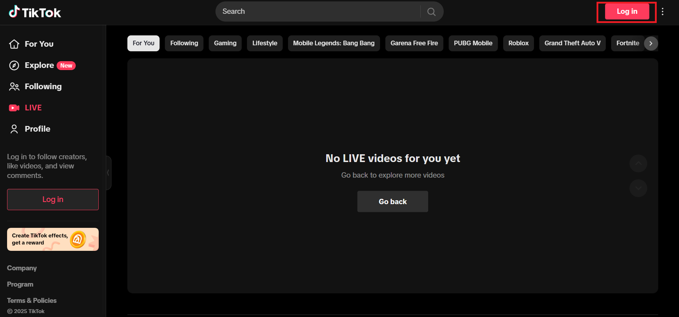Viewport: 679px width, 317px height.
Task: Select the Lifestyle category chip
Action: [265, 43]
